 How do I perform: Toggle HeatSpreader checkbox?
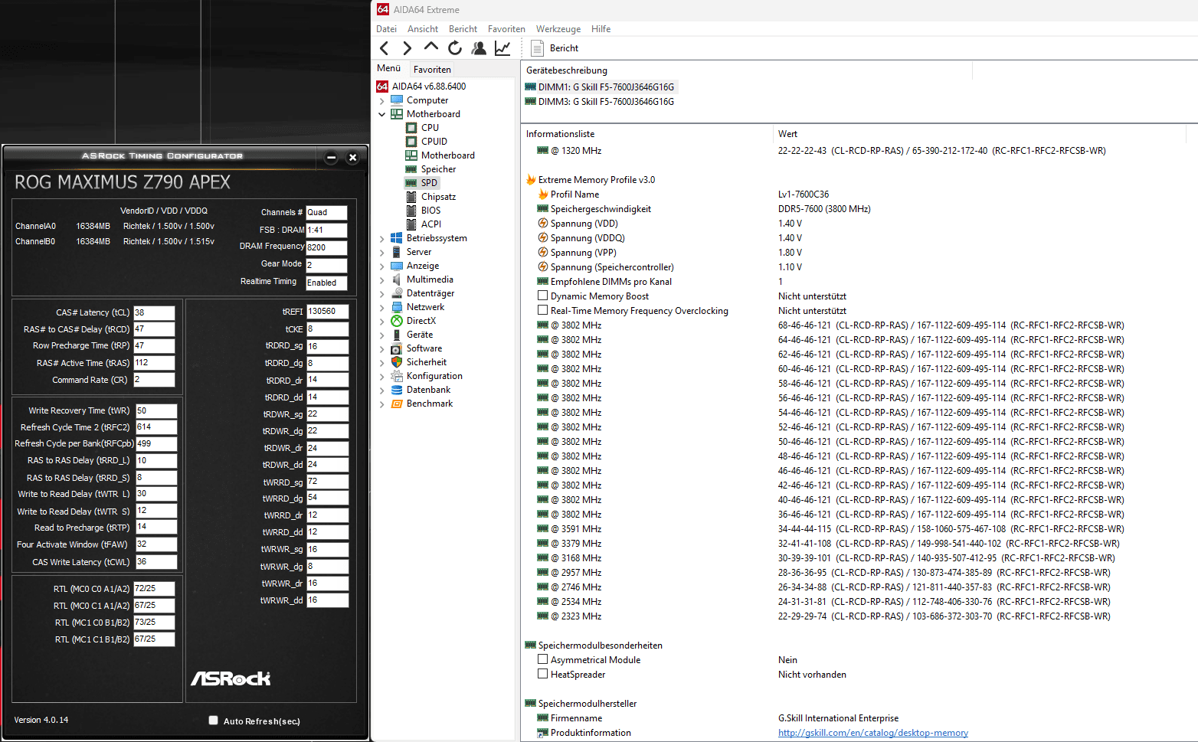(x=543, y=674)
